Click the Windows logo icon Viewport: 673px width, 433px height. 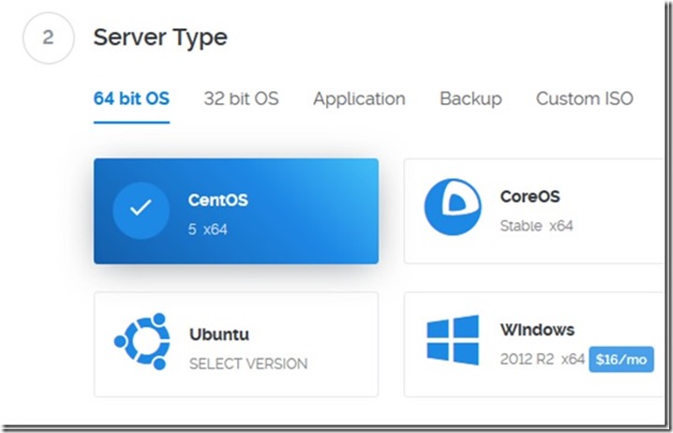click(452, 340)
